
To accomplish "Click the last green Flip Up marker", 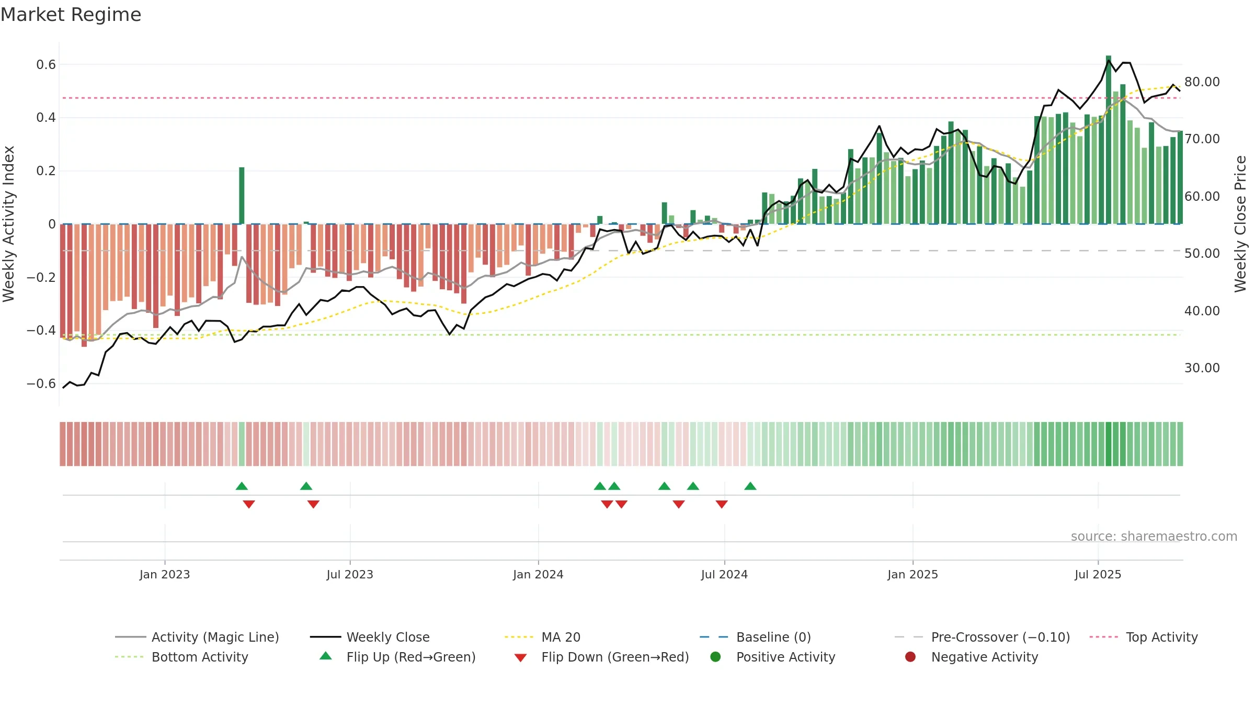I will pos(750,486).
